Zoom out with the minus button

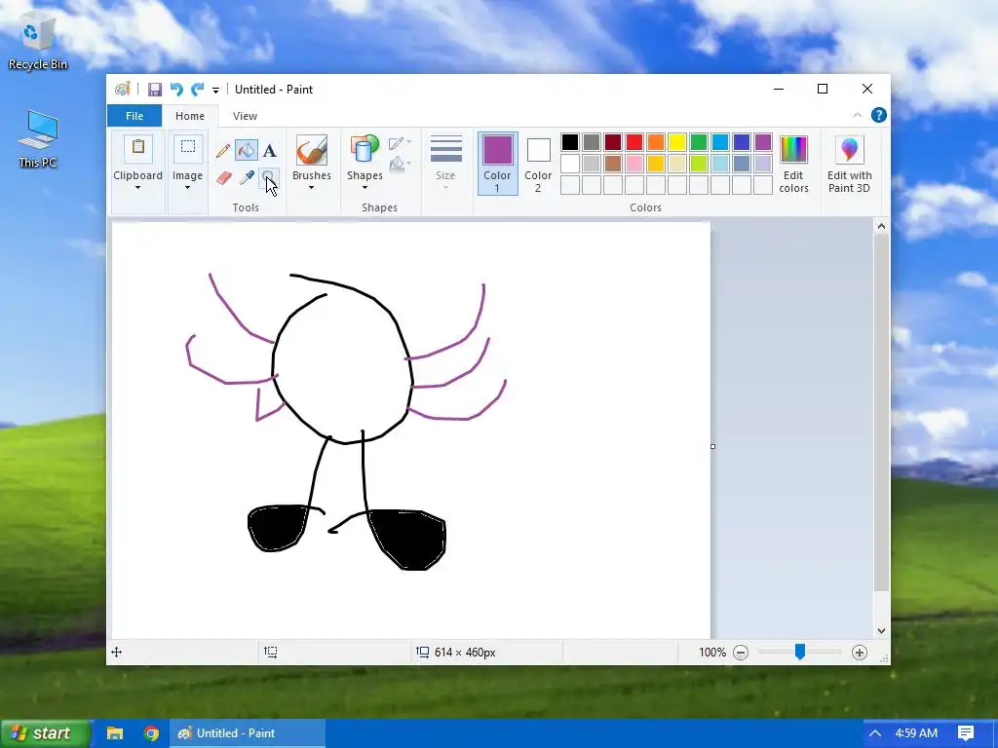point(741,653)
